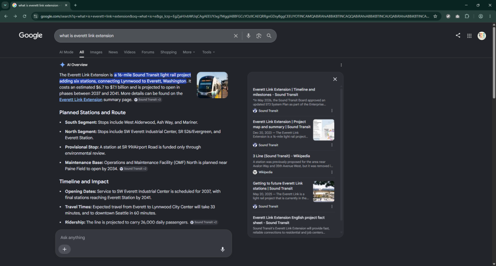Click the 'Ask anything' input field
This screenshot has width=496, height=266.
tap(143, 237)
